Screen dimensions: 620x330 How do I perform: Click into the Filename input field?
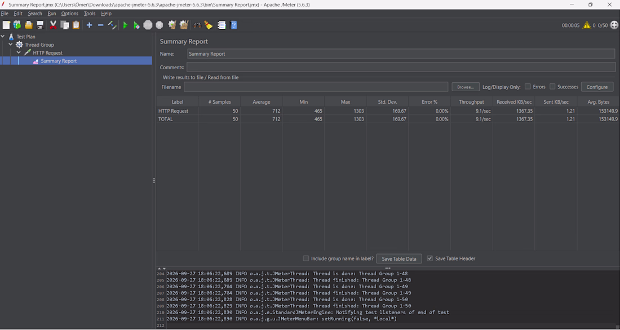click(316, 87)
